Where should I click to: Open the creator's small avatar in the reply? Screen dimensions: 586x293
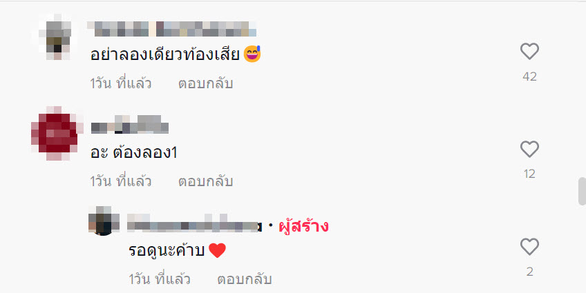[x=104, y=221]
